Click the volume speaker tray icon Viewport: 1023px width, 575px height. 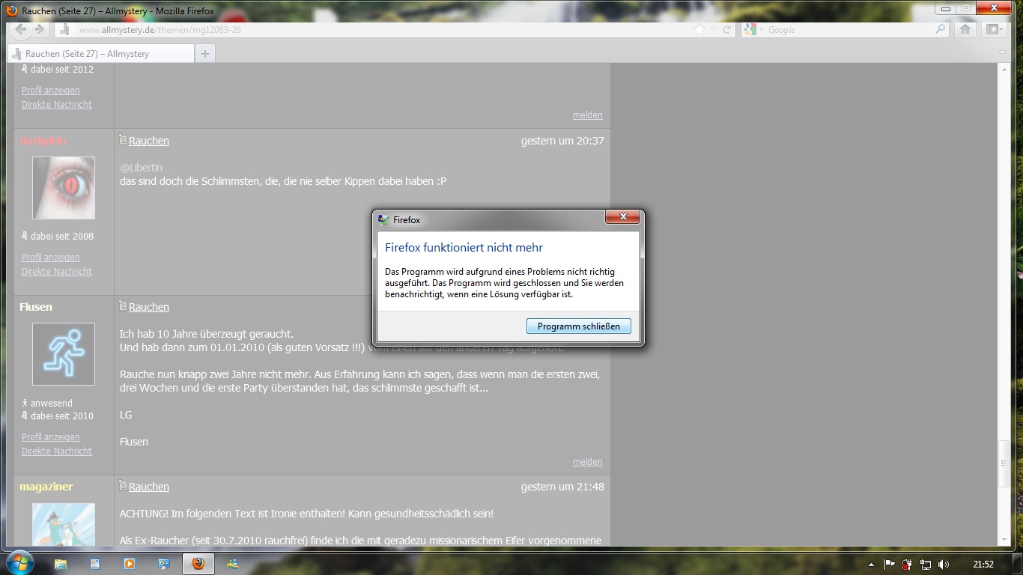click(944, 565)
